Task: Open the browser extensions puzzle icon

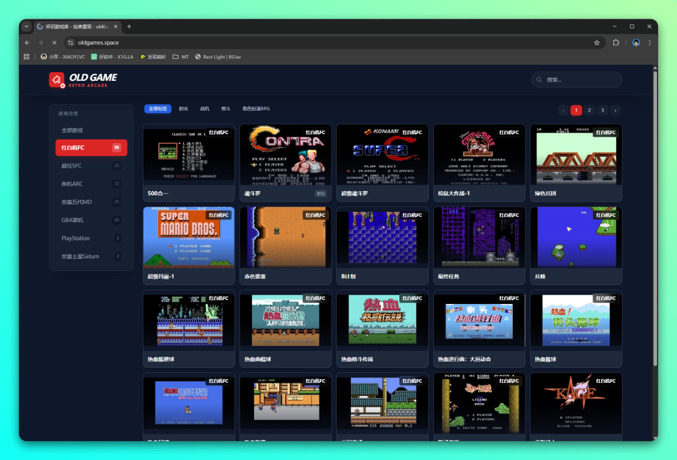Action: click(x=616, y=43)
